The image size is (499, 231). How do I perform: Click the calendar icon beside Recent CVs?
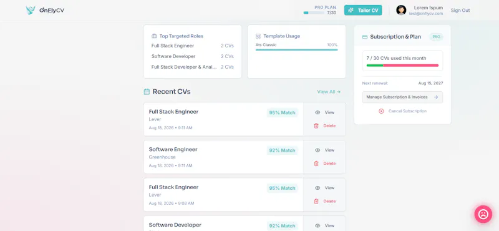147,92
